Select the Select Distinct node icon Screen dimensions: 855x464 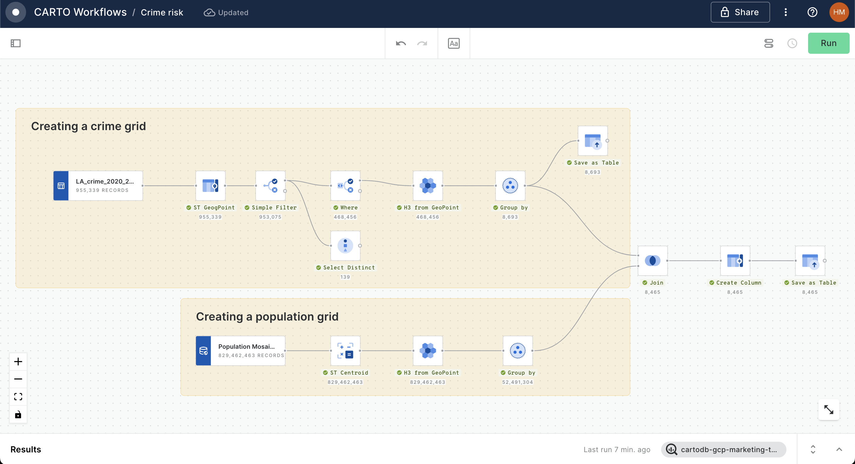[x=345, y=246]
